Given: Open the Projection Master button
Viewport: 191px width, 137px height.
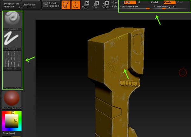Looking at the screenshot, I should tap(11, 5).
